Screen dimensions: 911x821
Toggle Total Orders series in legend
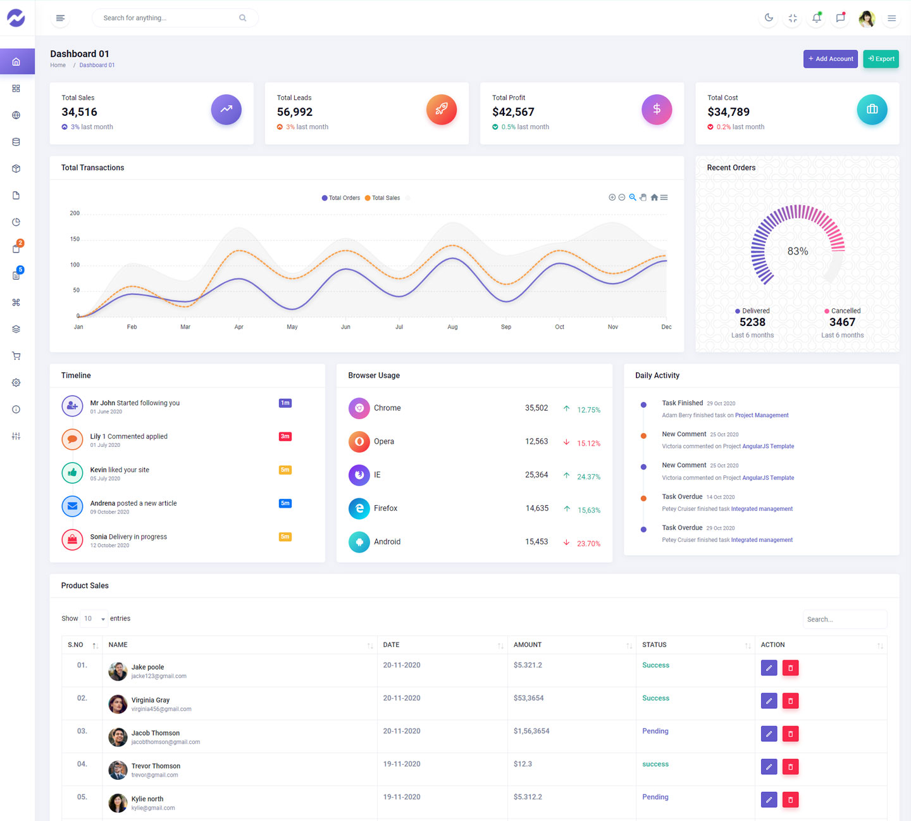341,198
